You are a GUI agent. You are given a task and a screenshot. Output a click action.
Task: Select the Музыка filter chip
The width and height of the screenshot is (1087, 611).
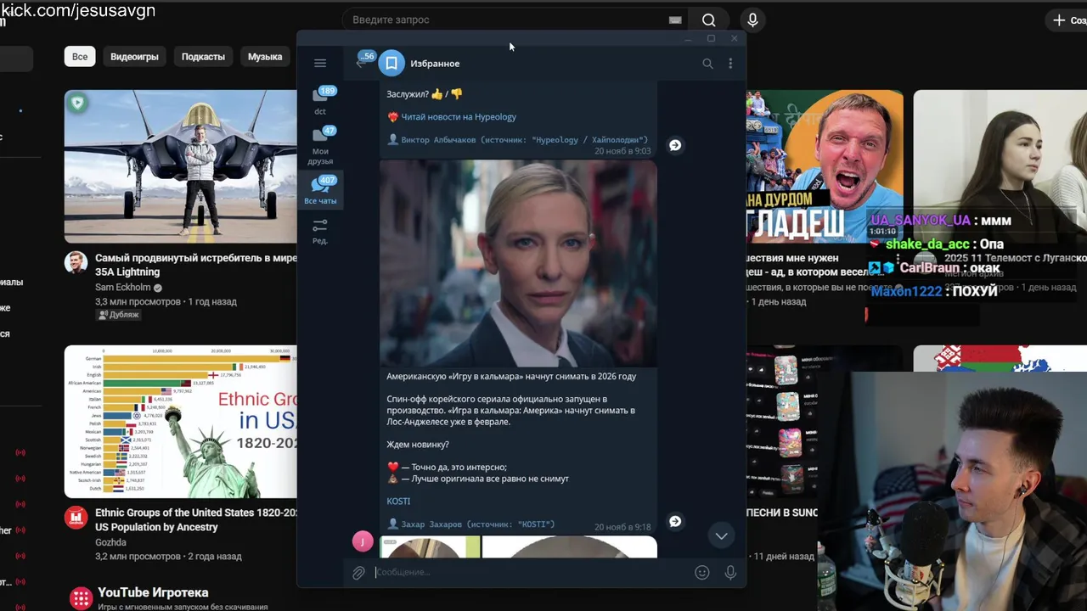pyautogui.click(x=265, y=57)
